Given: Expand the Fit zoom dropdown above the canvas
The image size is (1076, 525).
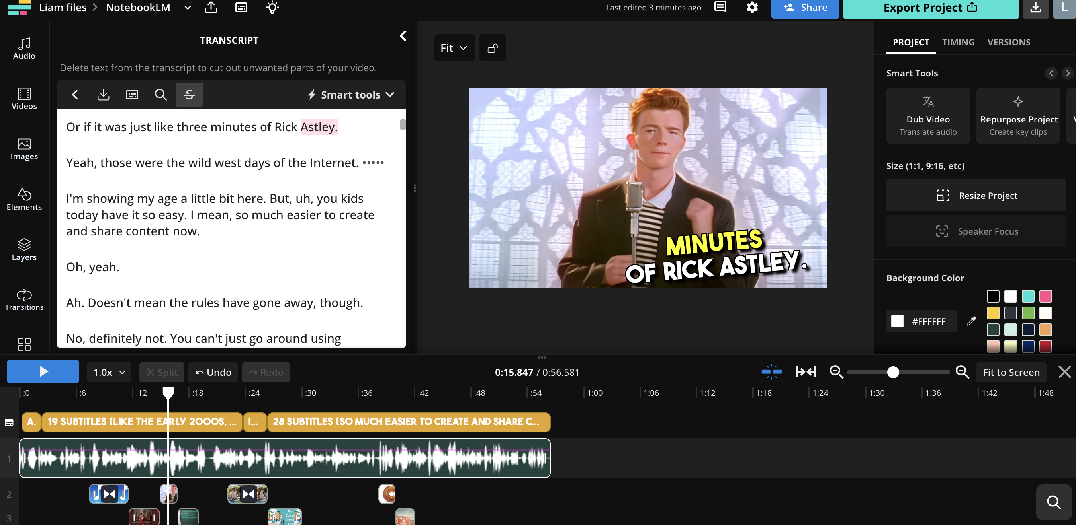Looking at the screenshot, I should point(454,48).
